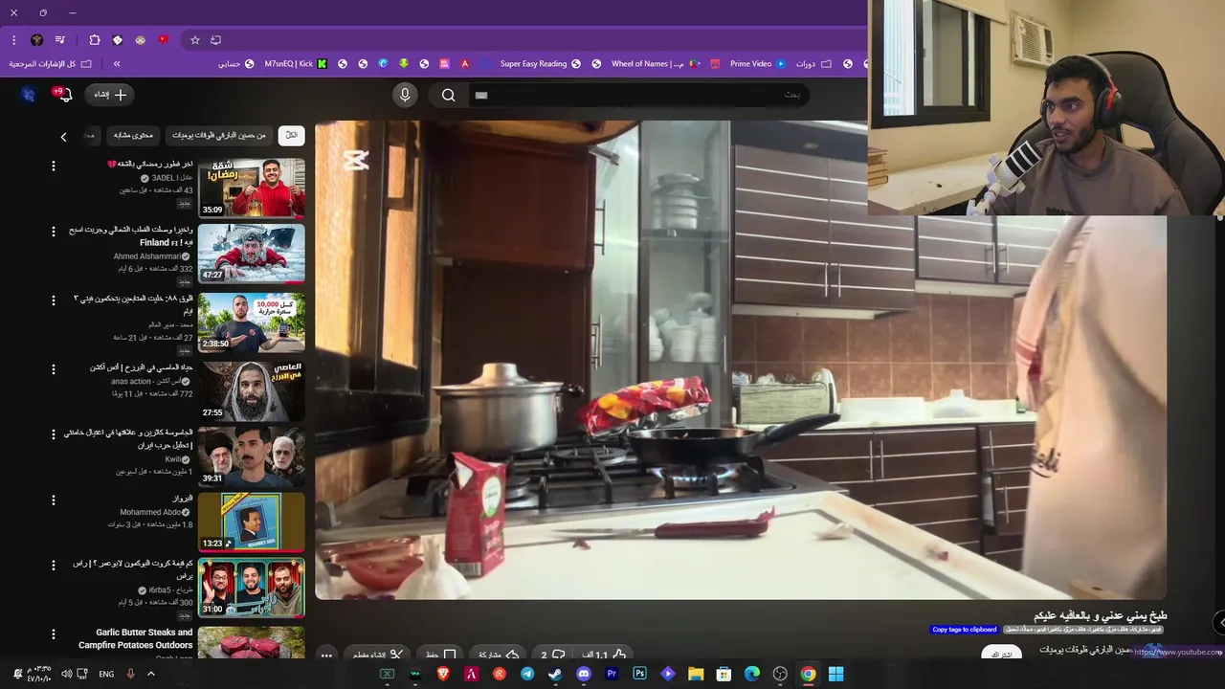
Task: Open the Windows Start menu
Action: click(835, 674)
